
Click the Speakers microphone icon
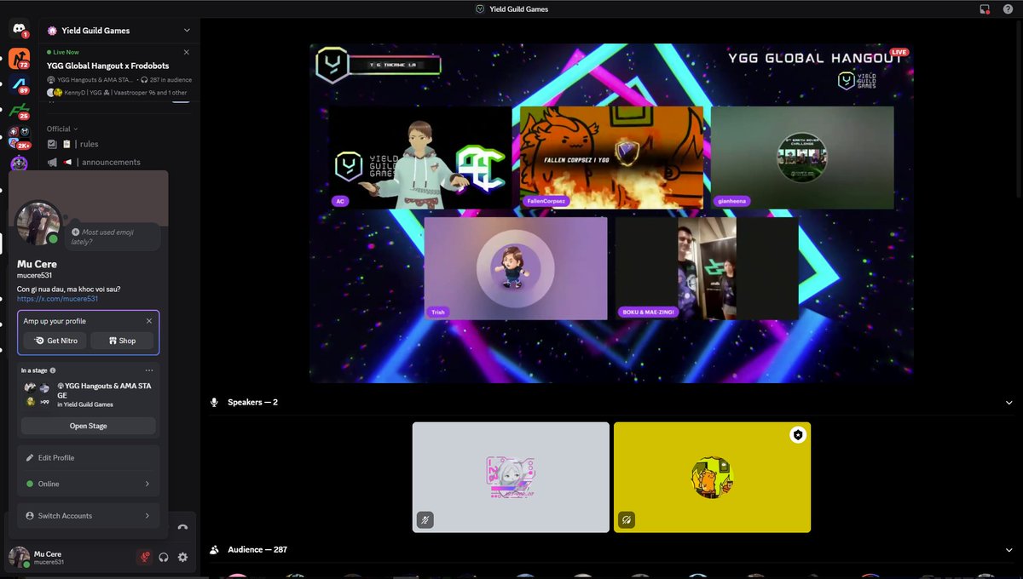tap(214, 402)
